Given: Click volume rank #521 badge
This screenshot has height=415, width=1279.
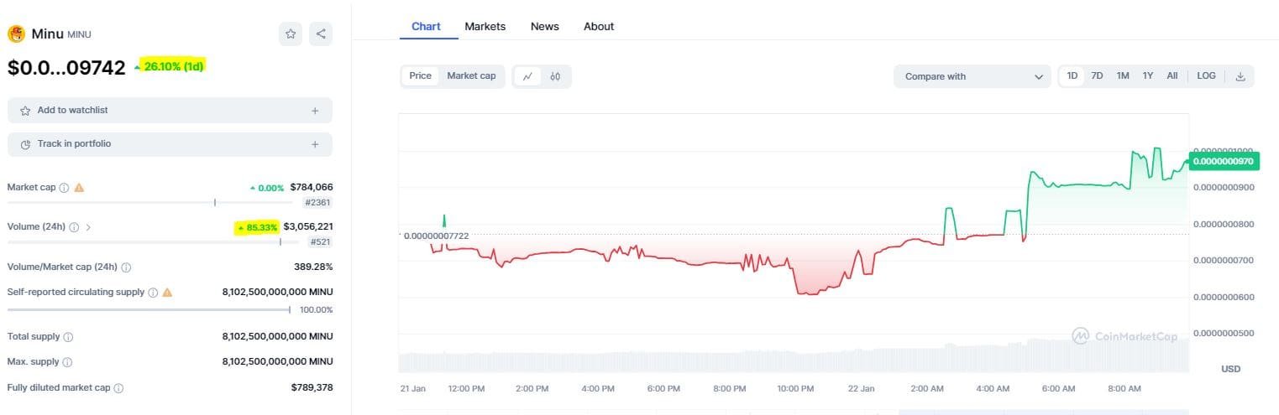Looking at the screenshot, I should 319,242.
